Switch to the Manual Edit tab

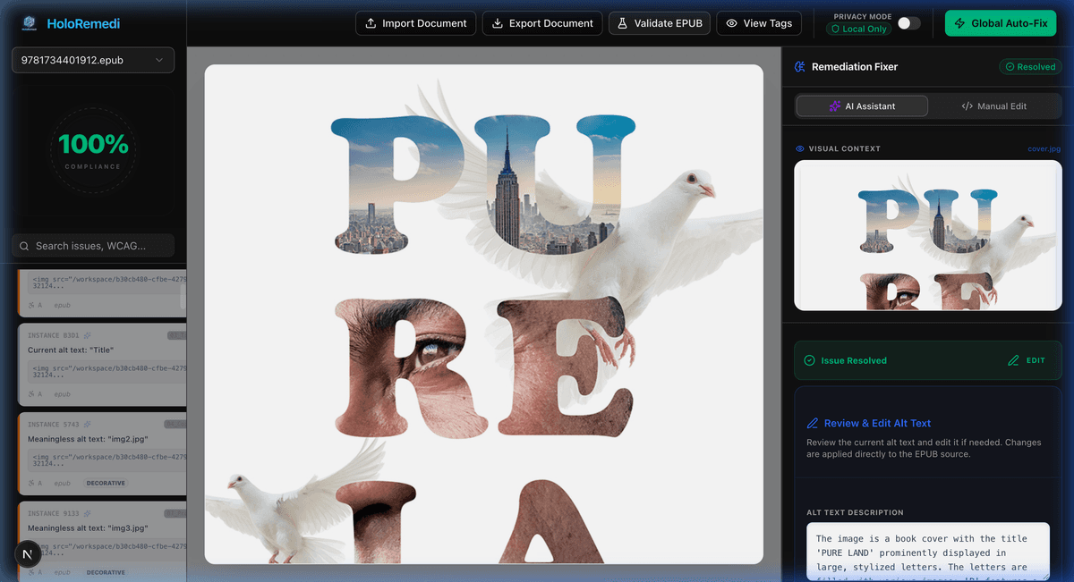pos(996,105)
